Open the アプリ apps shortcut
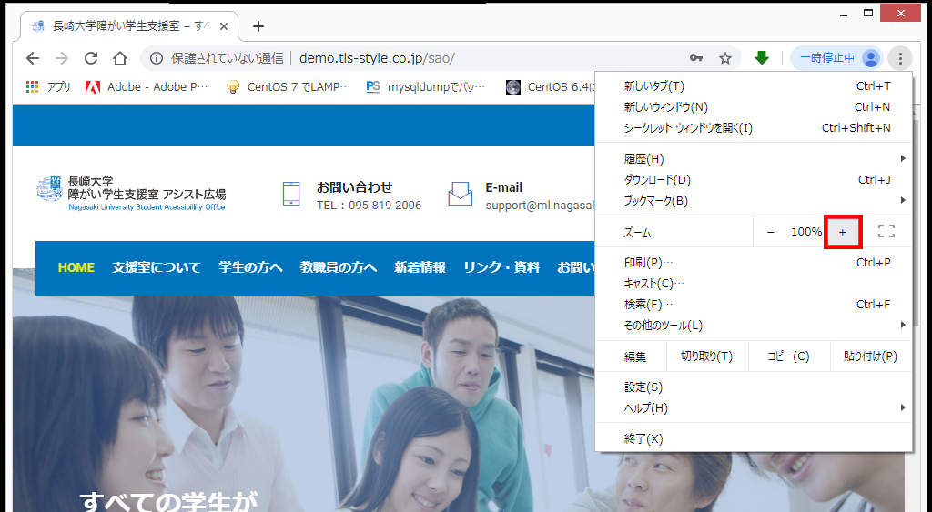Image resolution: width=932 pixels, height=512 pixels. (x=48, y=86)
